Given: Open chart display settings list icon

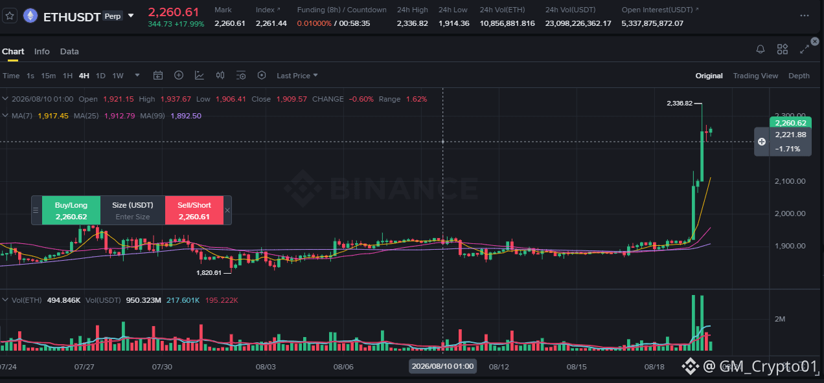Looking at the screenshot, I should pos(241,76).
